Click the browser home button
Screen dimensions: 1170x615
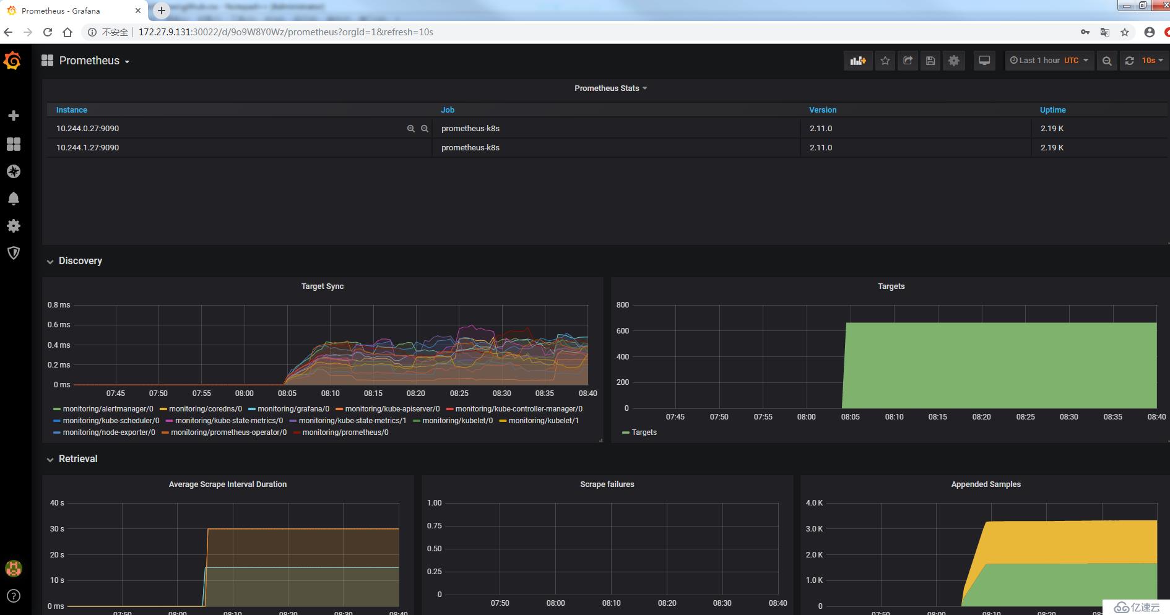67,32
